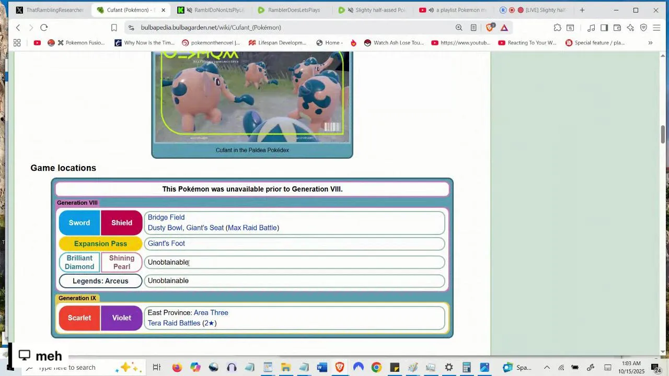Follow the Area Three location link
Screen dimensions: 669x376
pos(211,313)
